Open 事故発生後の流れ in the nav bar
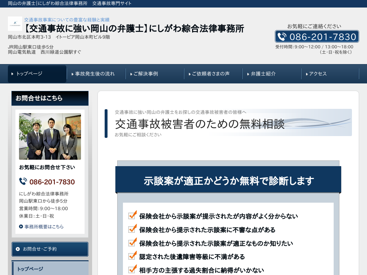 (96, 74)
